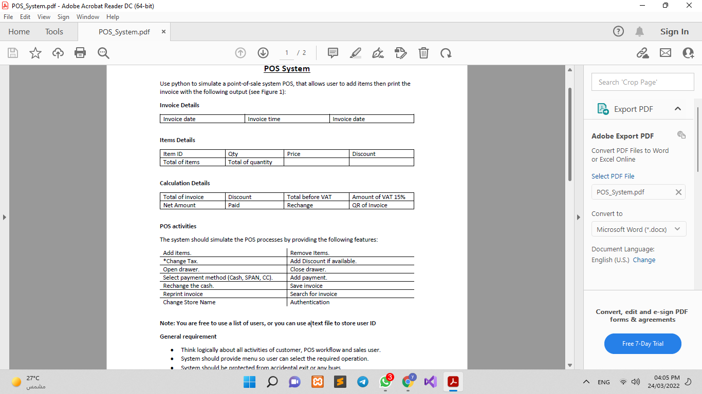Go to previous page arrow
Screen dimensions: 702x394
click(x=241, y=53)
